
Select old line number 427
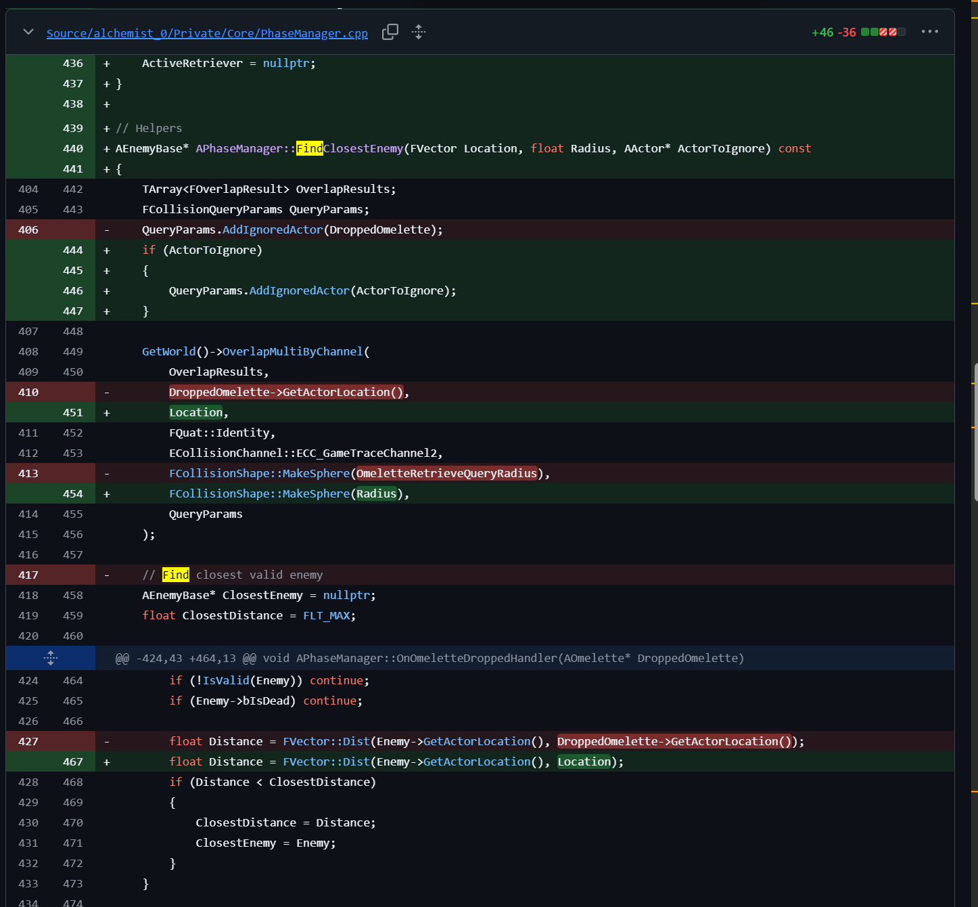pos(28,741)
